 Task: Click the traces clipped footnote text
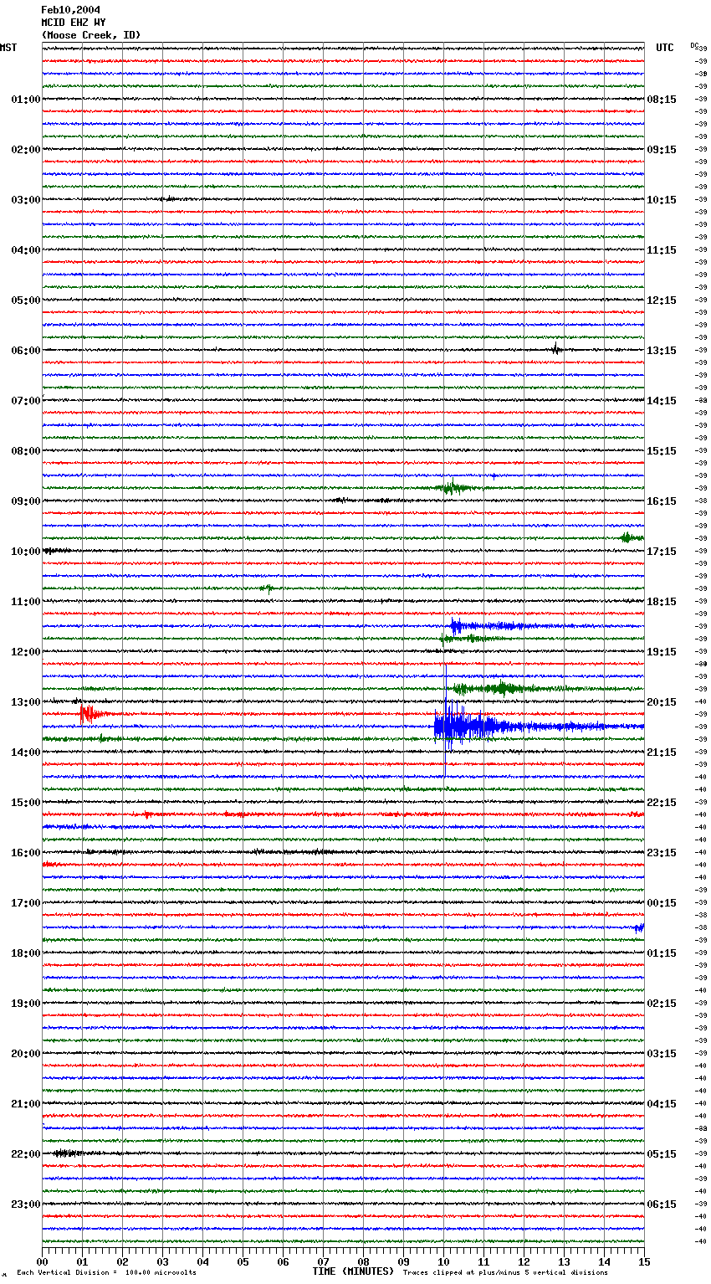coord(505,1272)
